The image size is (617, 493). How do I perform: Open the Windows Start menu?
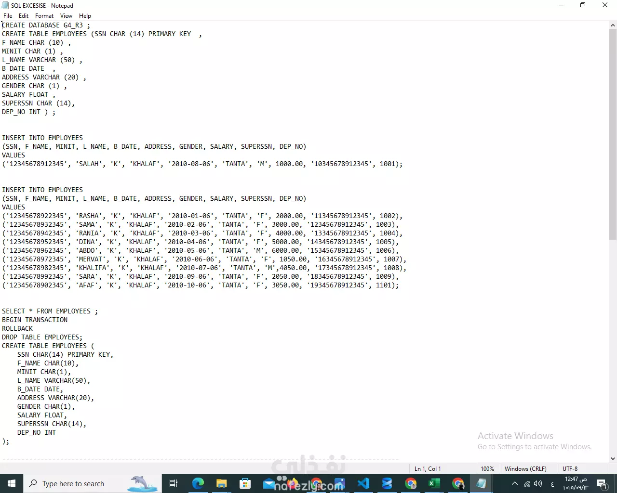tap(12, 483)
